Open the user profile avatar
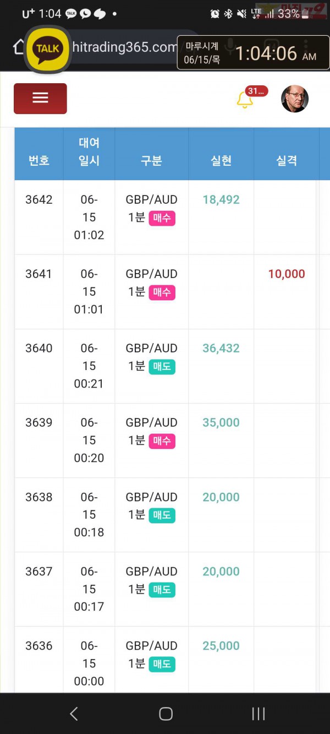 click(x=295, y=99)
